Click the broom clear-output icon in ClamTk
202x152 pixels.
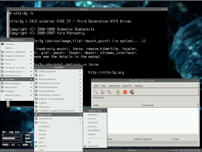point(118,92)
